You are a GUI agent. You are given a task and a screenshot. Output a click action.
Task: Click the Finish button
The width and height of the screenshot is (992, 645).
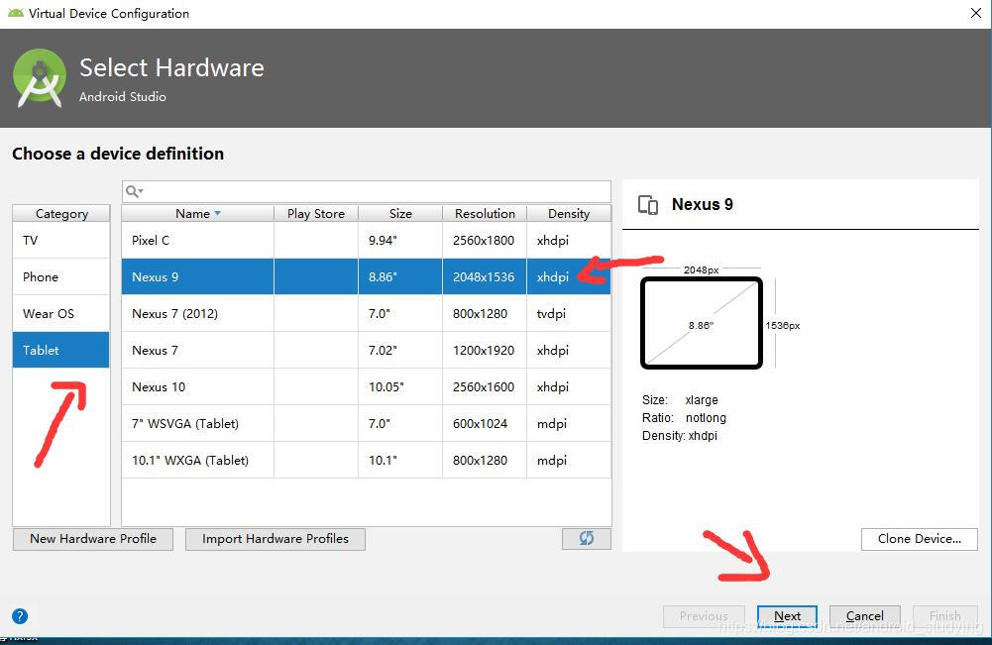tap(945, 616)
